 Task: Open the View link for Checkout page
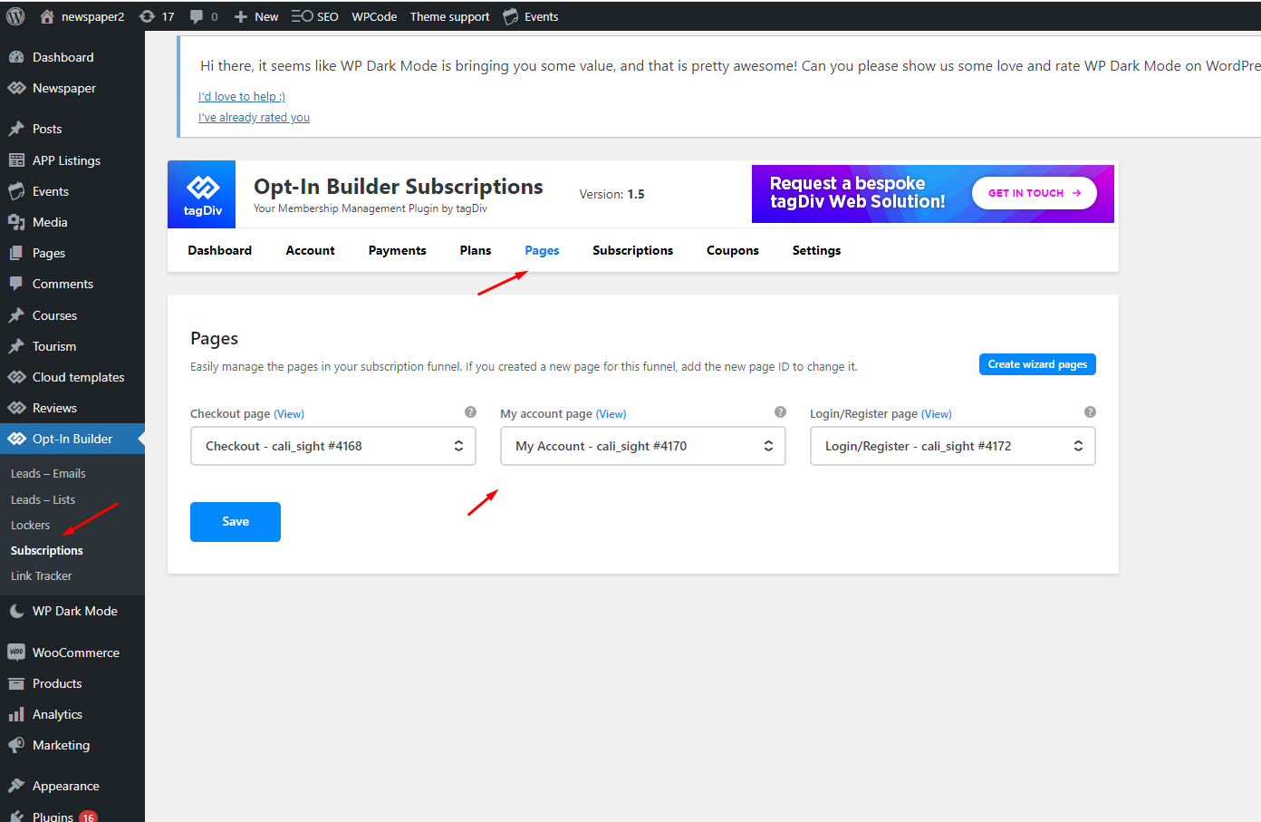pos(289,414)
